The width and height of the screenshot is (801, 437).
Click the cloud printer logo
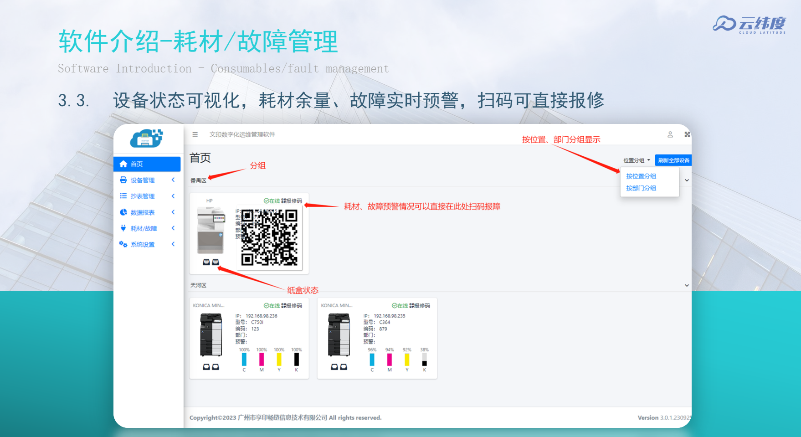pos(146,138)
